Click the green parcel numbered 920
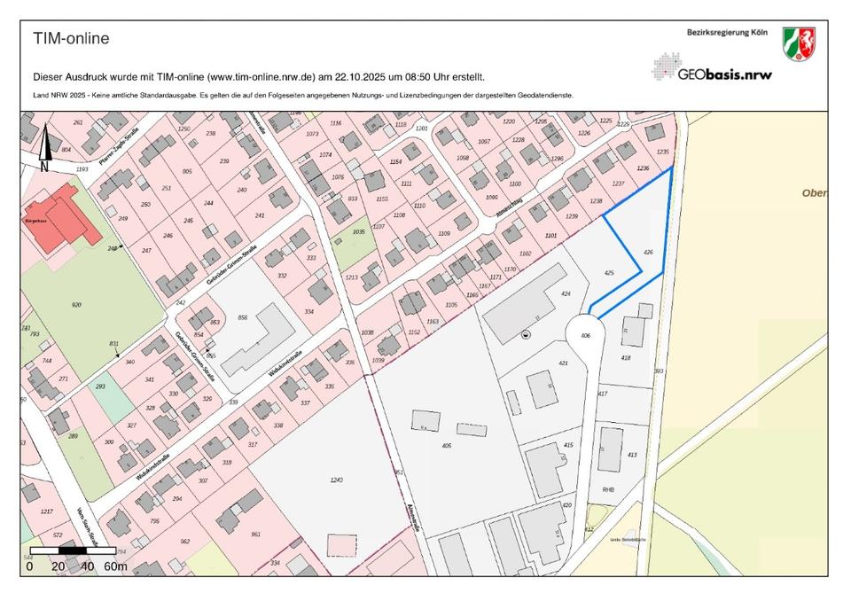 (x=77, y=305)
